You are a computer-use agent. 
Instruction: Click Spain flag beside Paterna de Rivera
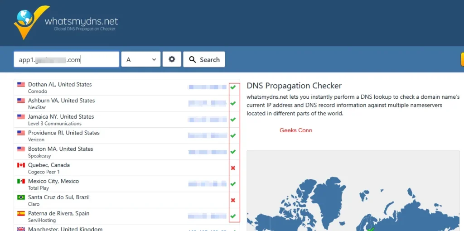click(21, 213)
